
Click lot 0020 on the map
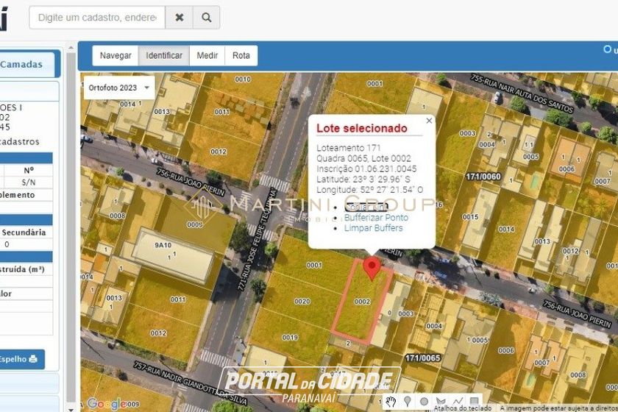click(x=302, y=302)
